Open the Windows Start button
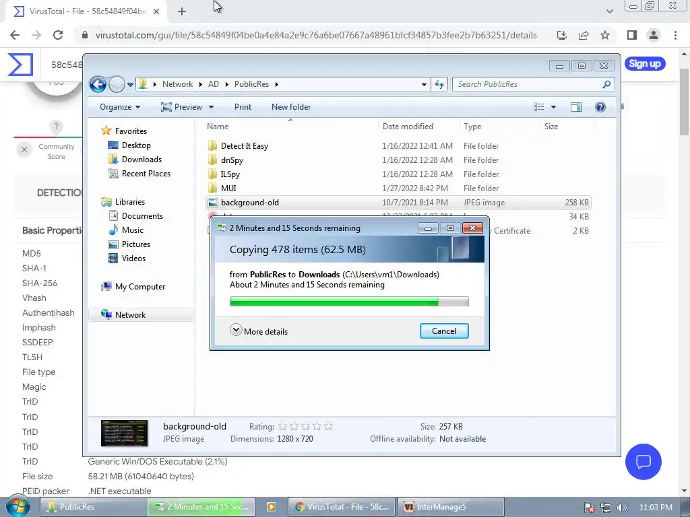The height and width of the screenshot is (517, 690). (x=18, y=507)
